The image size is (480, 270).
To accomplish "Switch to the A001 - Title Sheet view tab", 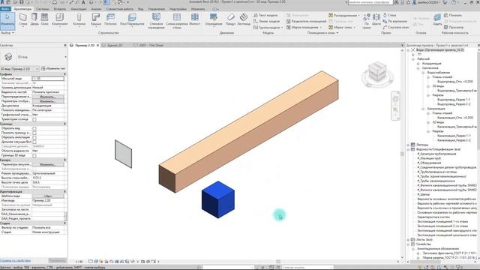I will coord(149,45).
